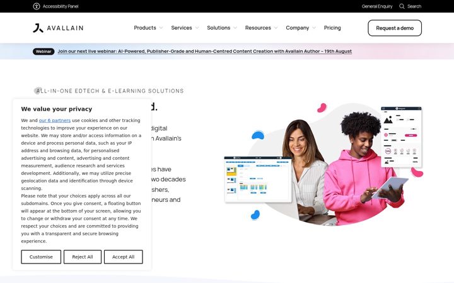
Task: Open the Products menu
Action: 145,28
